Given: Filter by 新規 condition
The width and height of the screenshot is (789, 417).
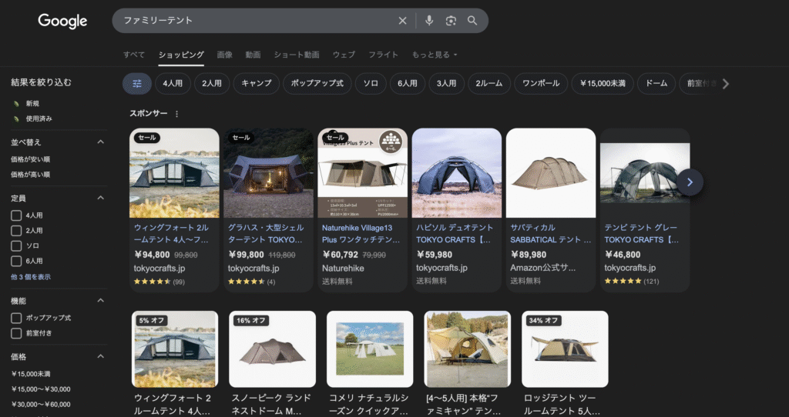Looking at the screenshot, I should pyautogui.click(x=32, y=104).
